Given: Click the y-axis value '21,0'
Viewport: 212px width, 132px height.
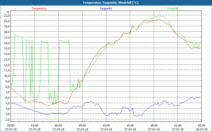Looking at the screenshot, I should [x=7, y=16].
